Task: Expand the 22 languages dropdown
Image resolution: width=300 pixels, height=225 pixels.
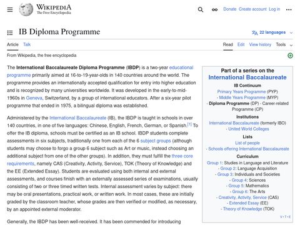Action: pyautogui.click(x=272, y=32)
